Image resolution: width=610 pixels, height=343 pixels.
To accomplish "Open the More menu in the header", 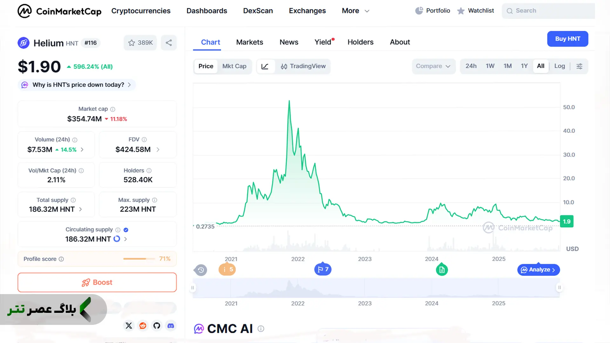I will pyautogui.click(x=356, y=11).
